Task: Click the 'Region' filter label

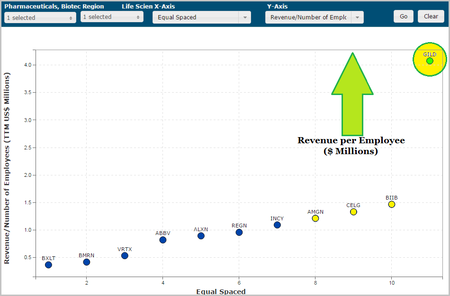Action: [93, 6]
